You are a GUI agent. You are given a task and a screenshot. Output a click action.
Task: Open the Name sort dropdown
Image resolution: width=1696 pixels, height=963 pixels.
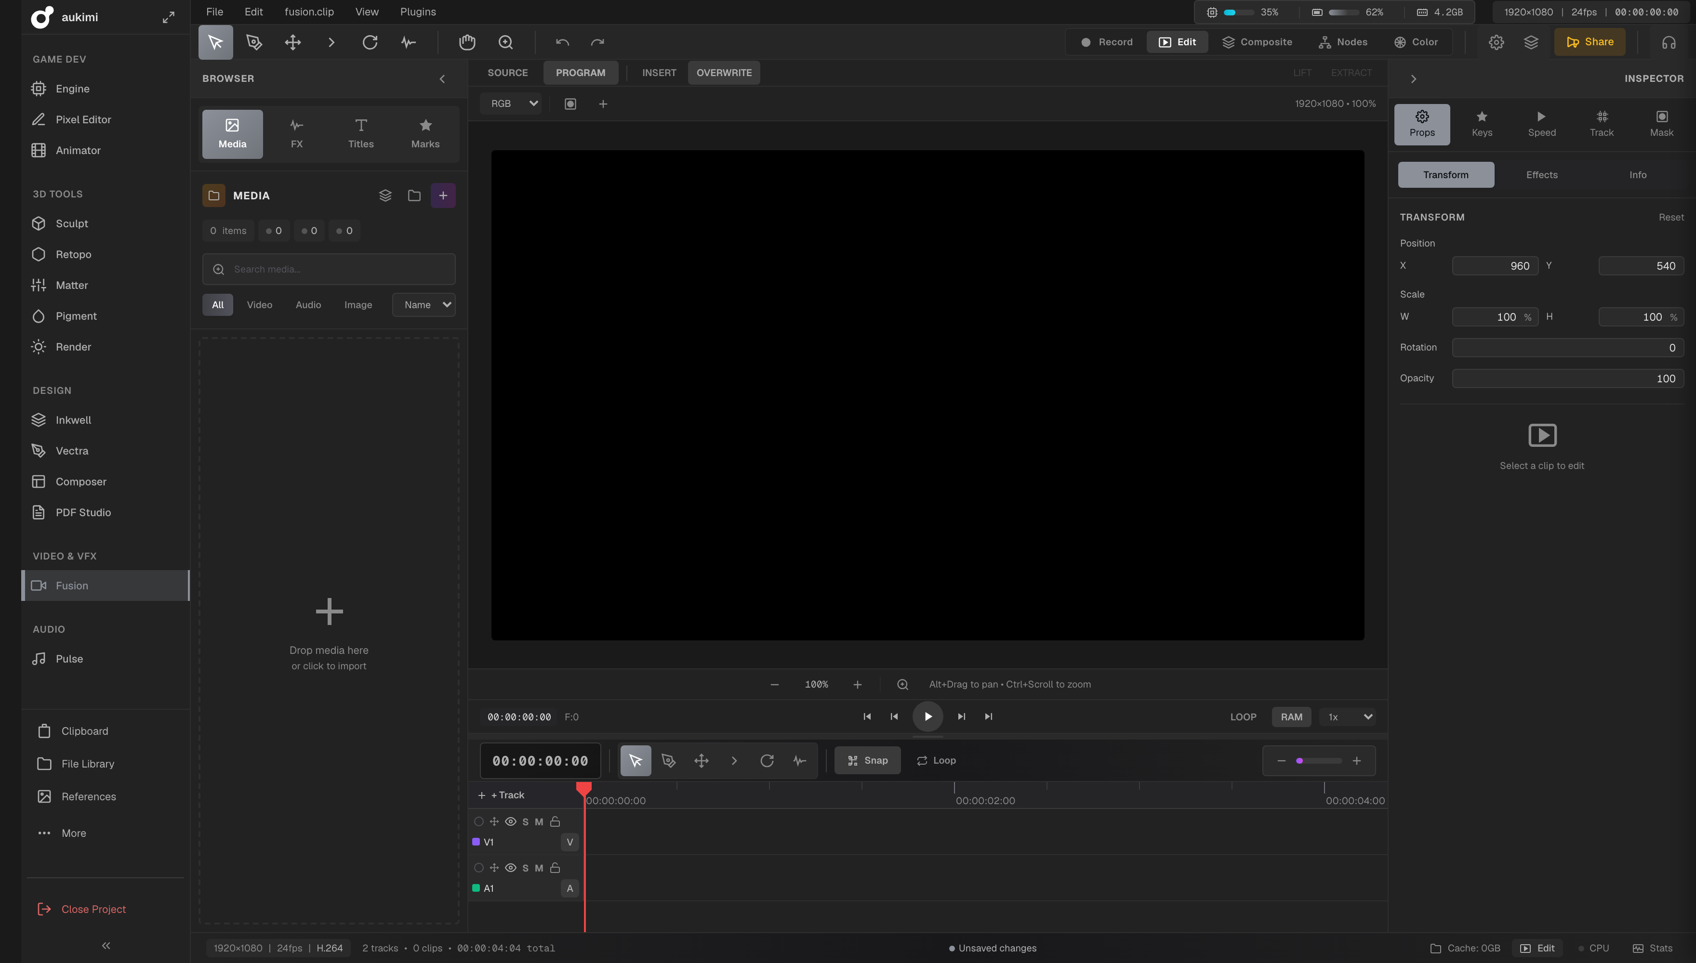coord(424,305)
